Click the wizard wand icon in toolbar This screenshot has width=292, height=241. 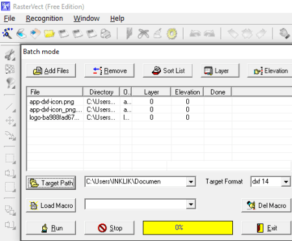8,34
